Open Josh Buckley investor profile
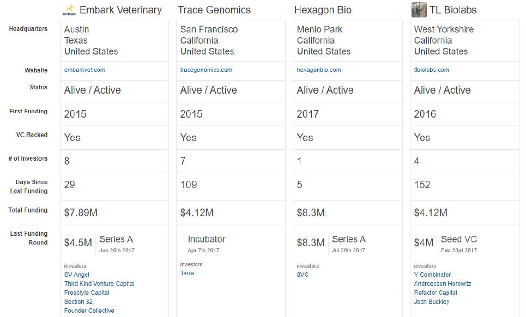This screenshot has width=526, height=317. tap(432, 302)
